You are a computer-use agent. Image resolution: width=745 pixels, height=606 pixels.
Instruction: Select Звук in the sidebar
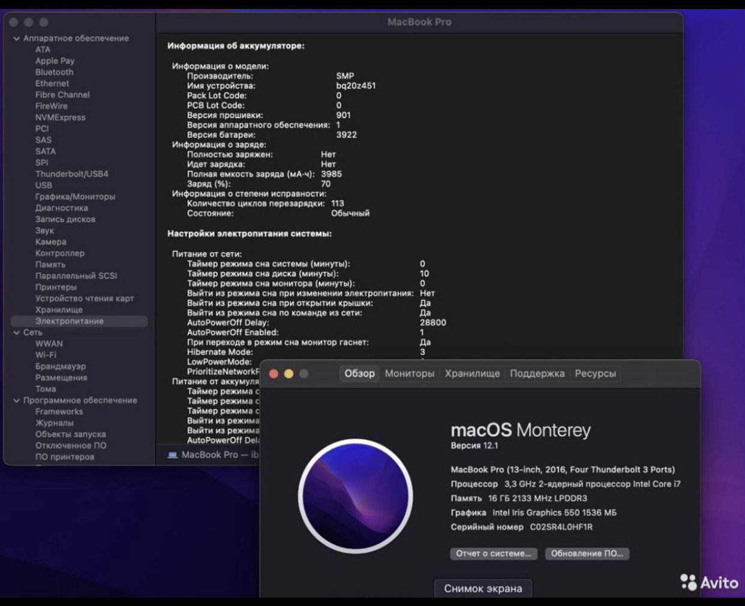tap(44, 231)
